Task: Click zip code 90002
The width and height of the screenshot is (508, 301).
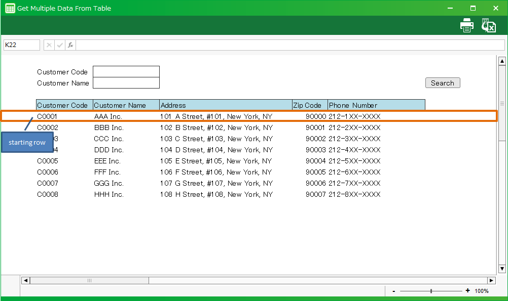Action: 316,139
